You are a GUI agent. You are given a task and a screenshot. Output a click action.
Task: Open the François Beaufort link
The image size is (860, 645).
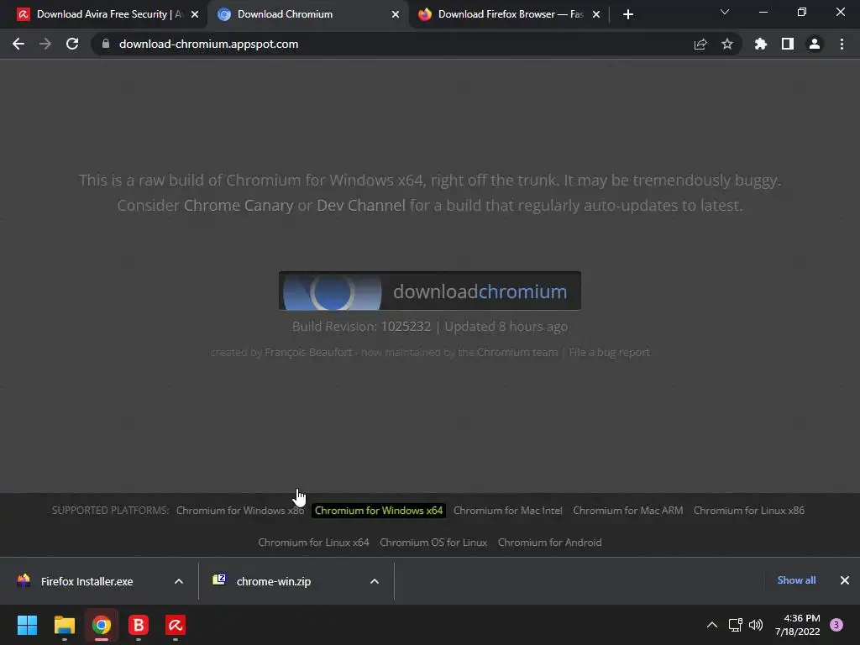point(308,352)
